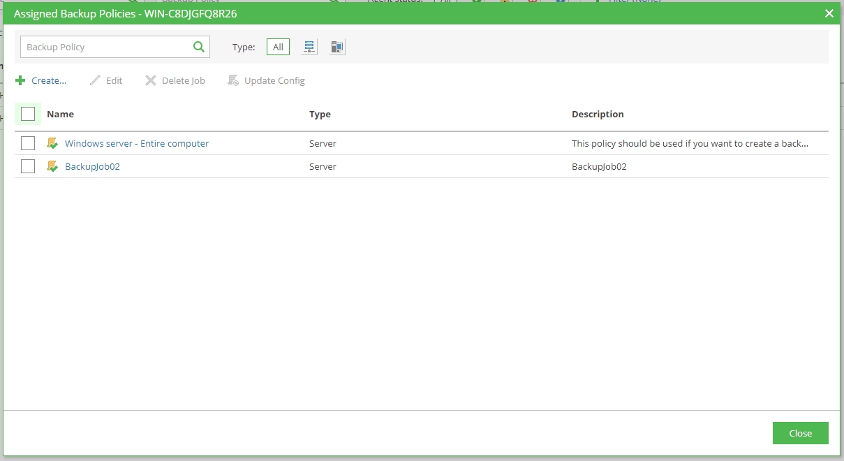Open the Windows server - Entire computer policy
This screenshot has width=844, height=461.
pyautogui.click(x=137, y=143)
